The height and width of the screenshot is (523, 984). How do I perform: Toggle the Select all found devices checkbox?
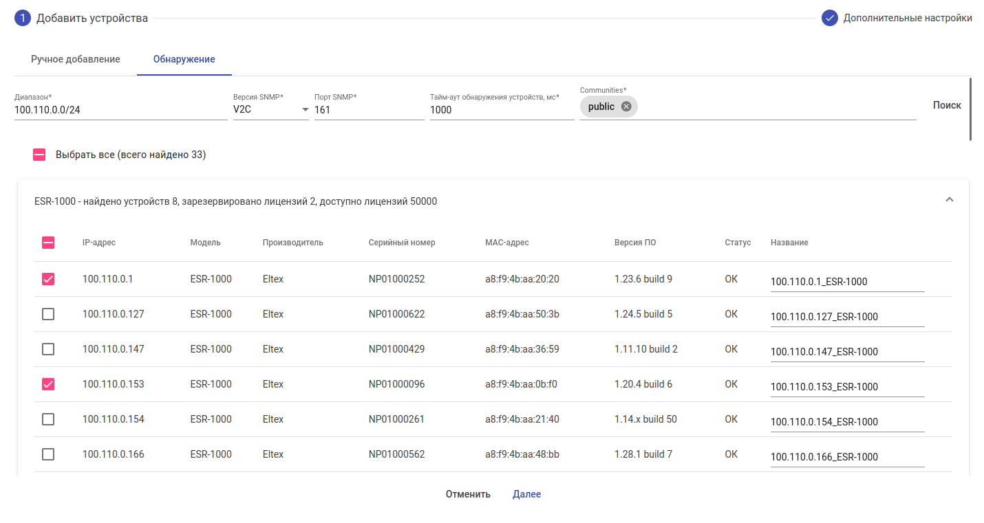(39, 155)
